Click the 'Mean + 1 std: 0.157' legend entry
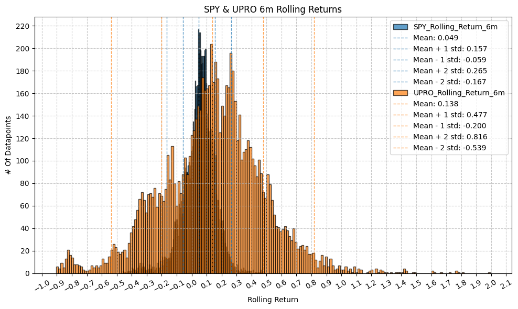This screenshot has height=309, width=518. [x=450, y=49]
